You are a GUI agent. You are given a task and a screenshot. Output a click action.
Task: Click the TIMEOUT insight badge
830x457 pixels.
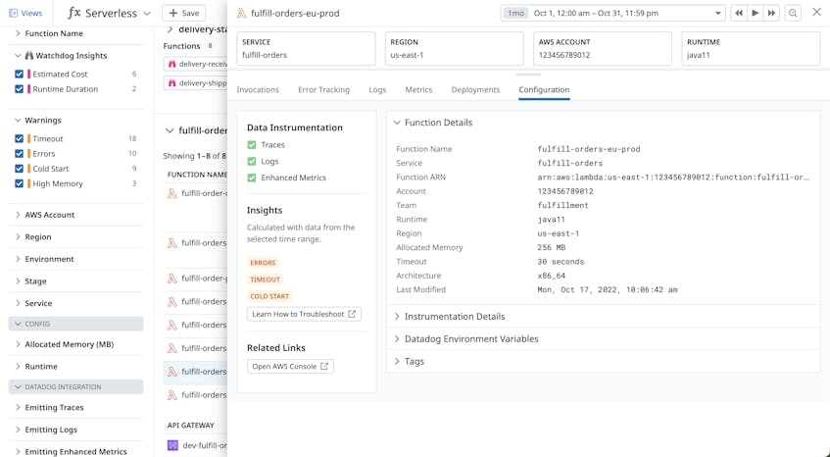(265, 279)
